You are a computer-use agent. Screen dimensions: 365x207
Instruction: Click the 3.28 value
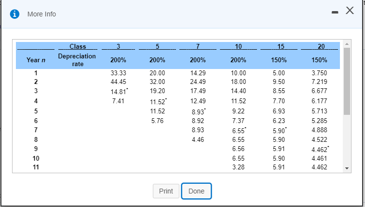click(238, 167)
